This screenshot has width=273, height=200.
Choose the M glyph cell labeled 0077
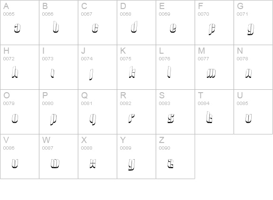click(214, 67)
